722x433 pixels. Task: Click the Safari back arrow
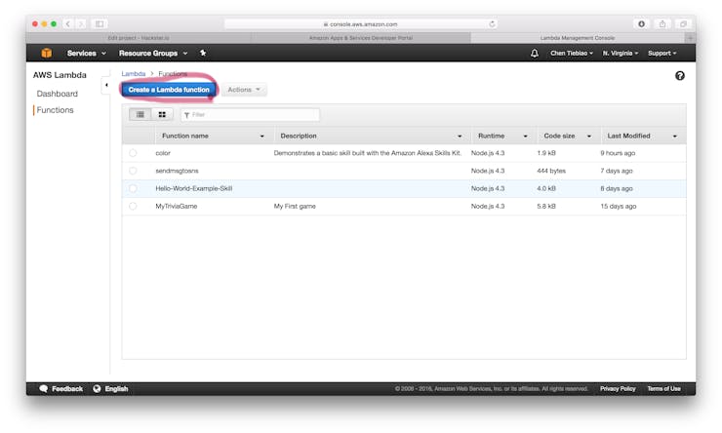click(x=67, y=24)
